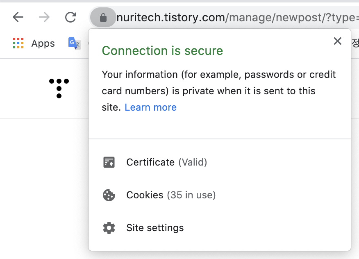Open Cookies (35 in use) entry
Screen dimensions: 359x259
[x=171, y=195]
